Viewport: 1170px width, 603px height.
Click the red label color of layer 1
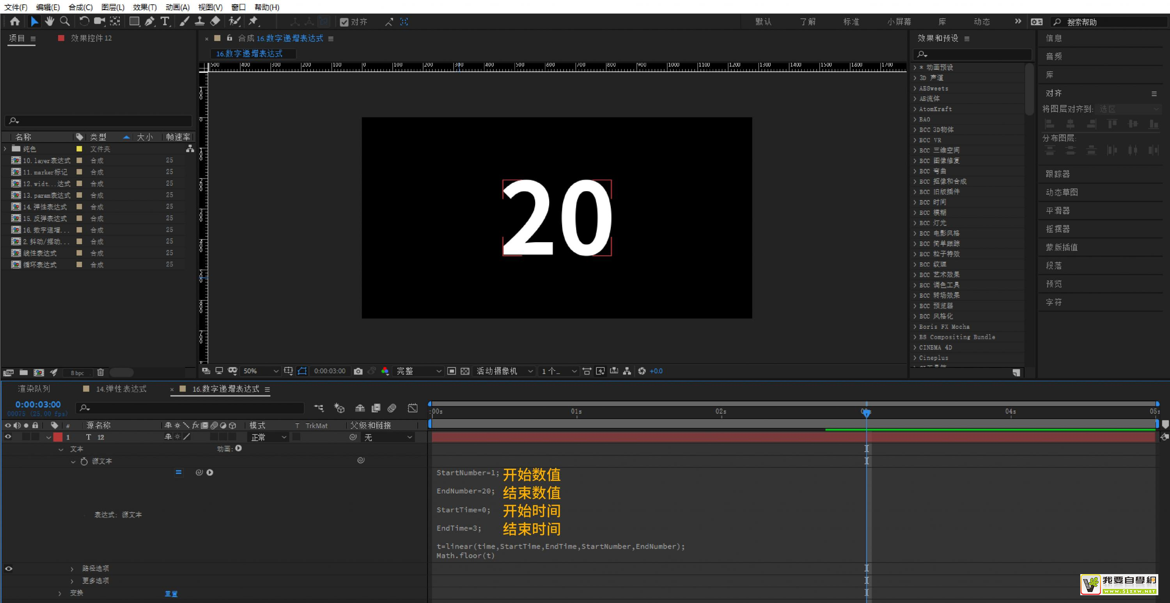pos(58,437)
